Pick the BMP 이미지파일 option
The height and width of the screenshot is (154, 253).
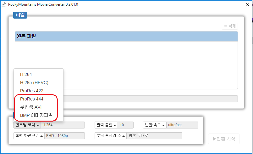(36, 115)
